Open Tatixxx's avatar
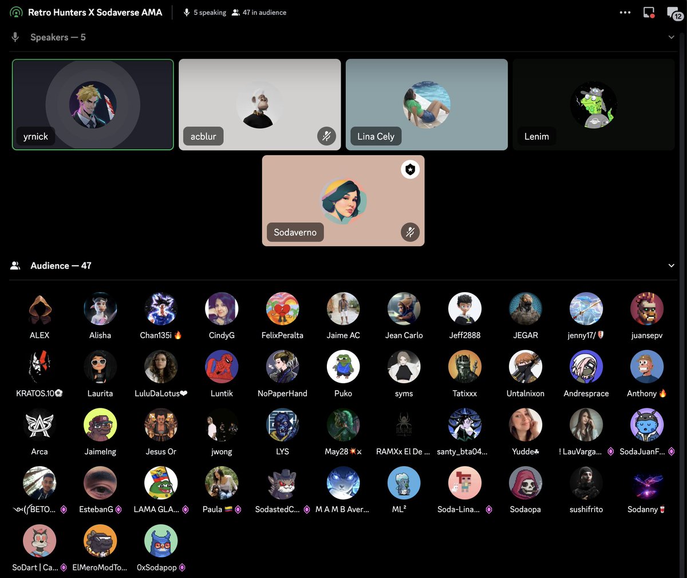This screenshot has width=687, height=578. tap(464, 367)
